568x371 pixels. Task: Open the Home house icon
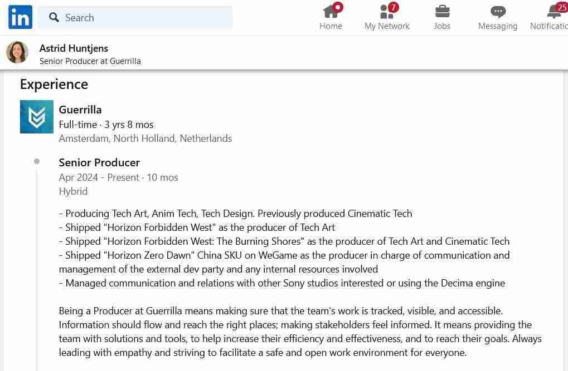click(331, 11)
